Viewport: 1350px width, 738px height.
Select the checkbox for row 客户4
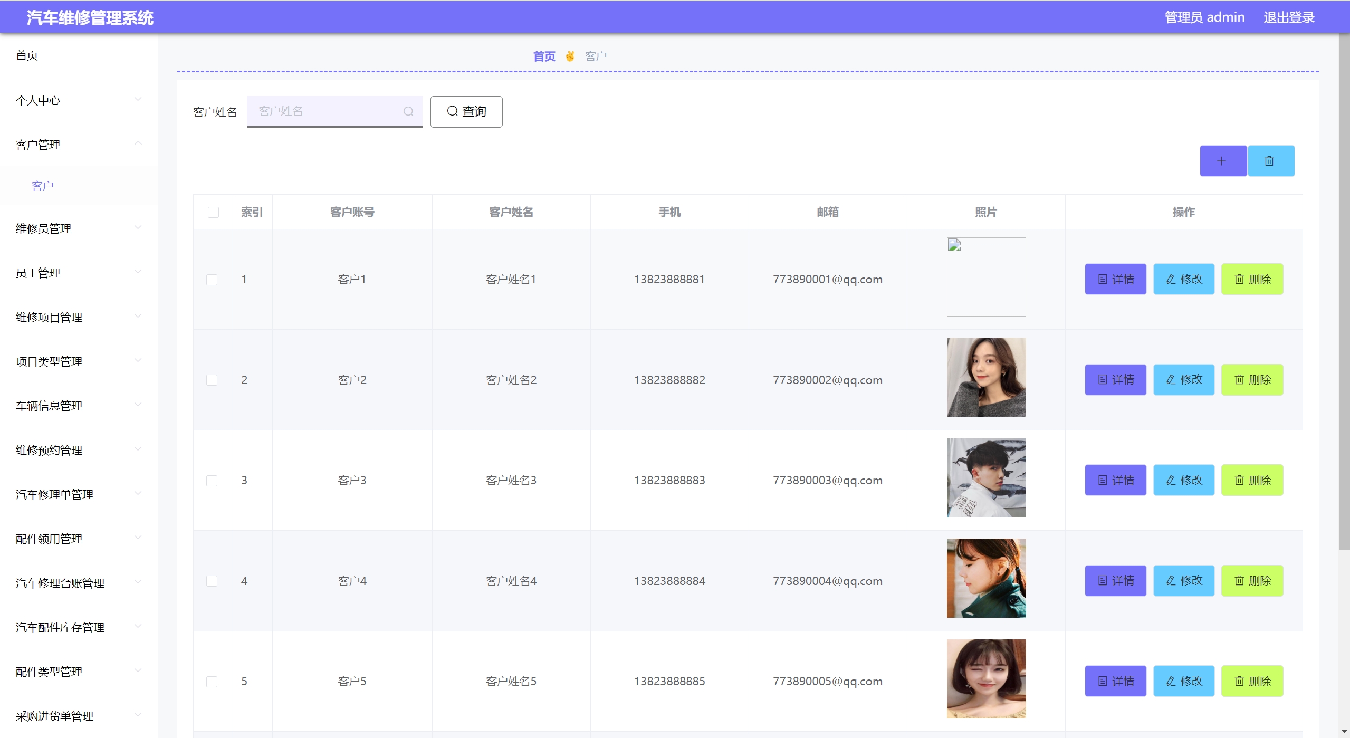point(212,581)
